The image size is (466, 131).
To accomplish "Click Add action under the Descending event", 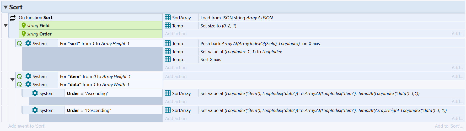I will pyautogui.click(x=176, y=118).
